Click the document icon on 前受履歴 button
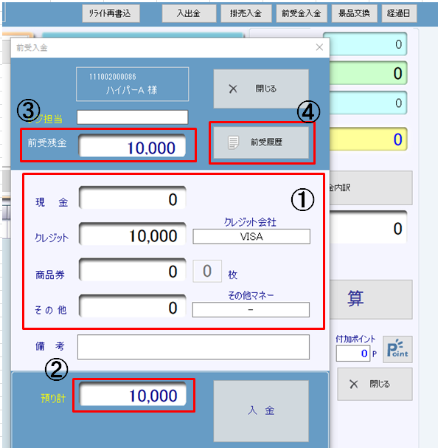This screenshot has height=448, width=438. click(x=233, y=142)
